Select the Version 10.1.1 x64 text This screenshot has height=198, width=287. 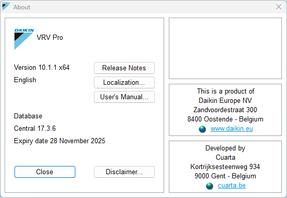point(42,68)
